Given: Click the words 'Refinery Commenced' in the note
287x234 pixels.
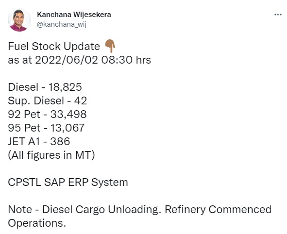Looking at the screenshot, I should (218, 210).
